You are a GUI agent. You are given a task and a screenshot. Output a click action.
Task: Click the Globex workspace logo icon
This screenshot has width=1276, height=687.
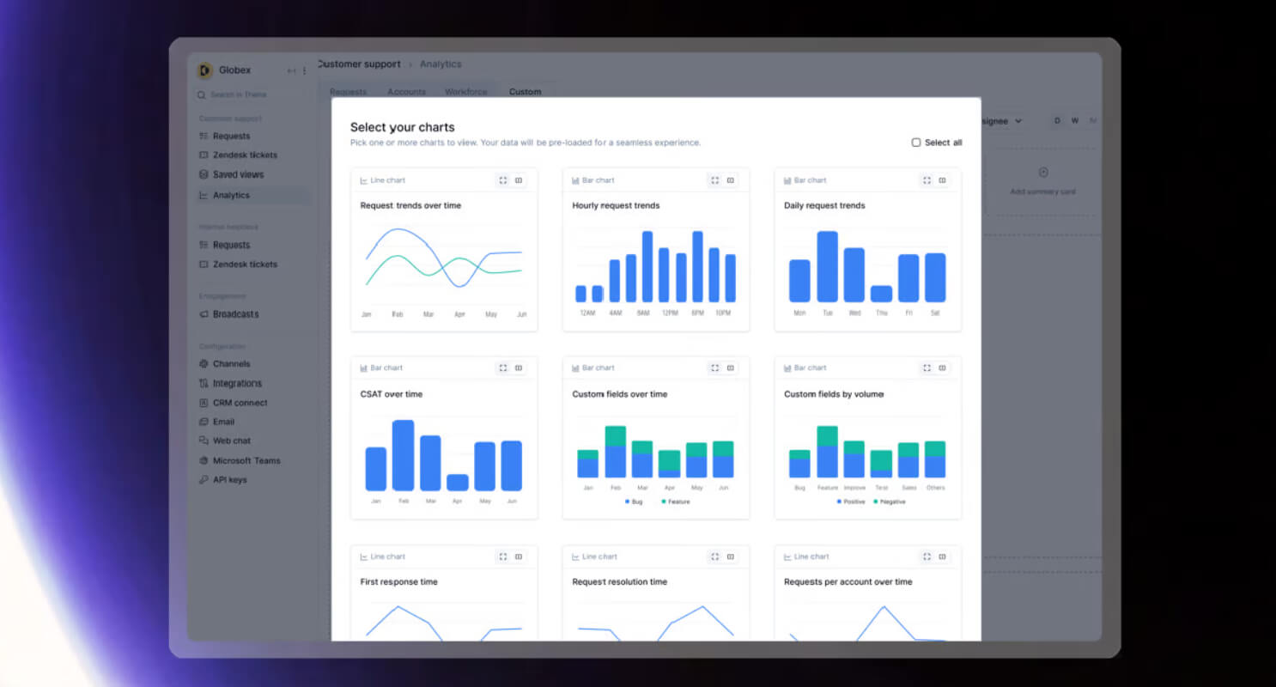[204, 70]
